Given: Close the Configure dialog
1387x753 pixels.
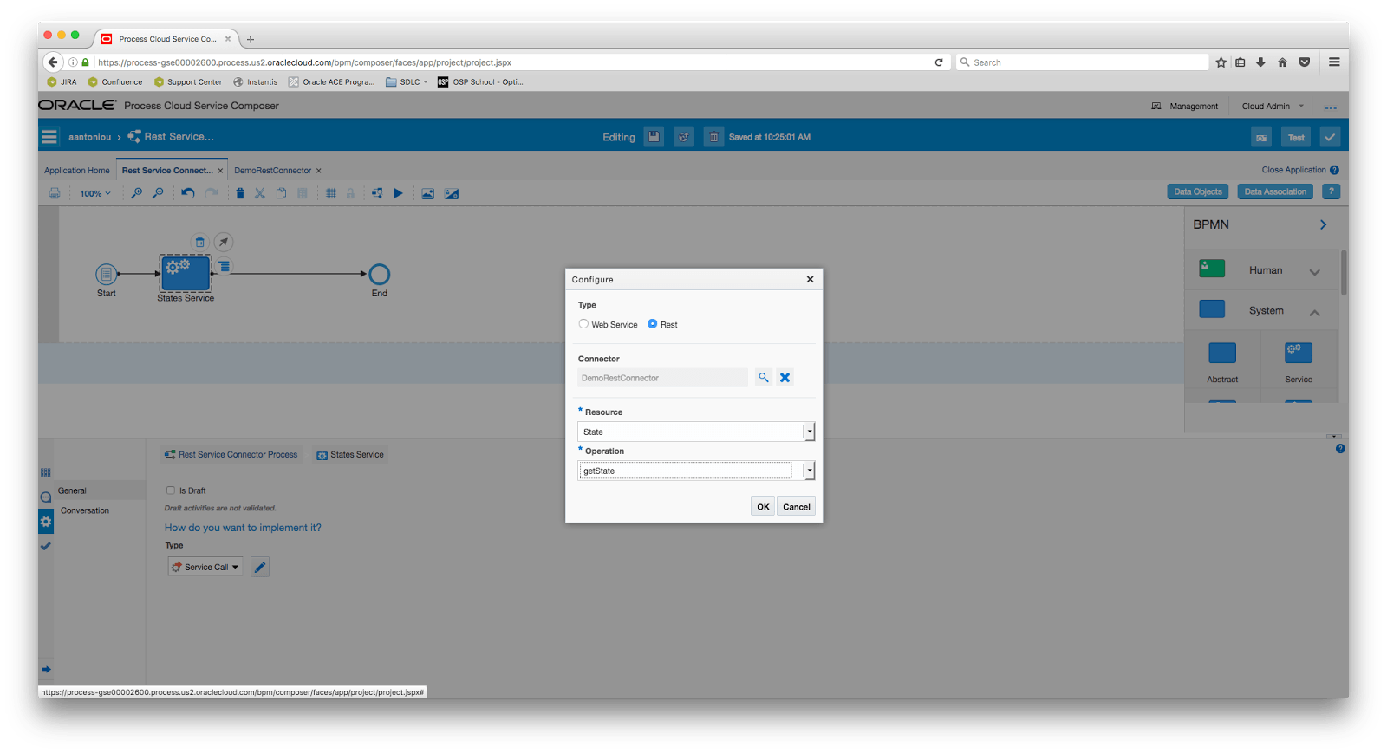Looking at the screenshot, I should tap(810, 279).
